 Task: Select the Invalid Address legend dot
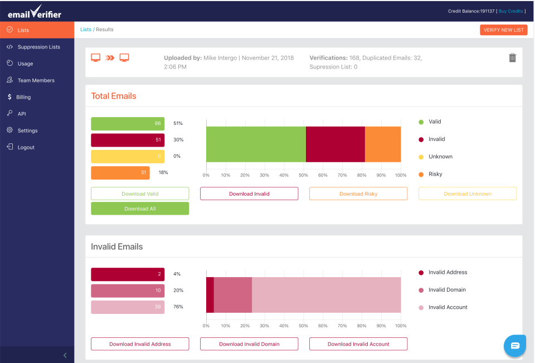(x=422, y=272)
